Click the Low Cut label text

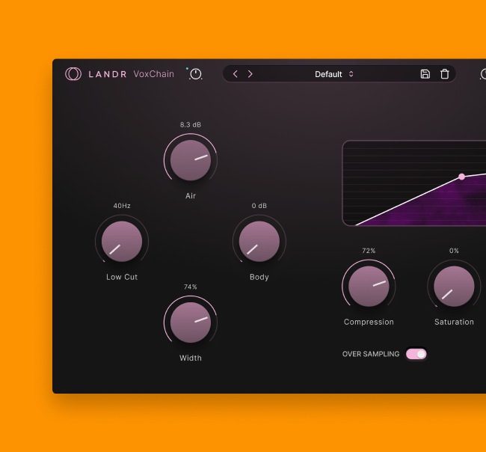point(122,277)
